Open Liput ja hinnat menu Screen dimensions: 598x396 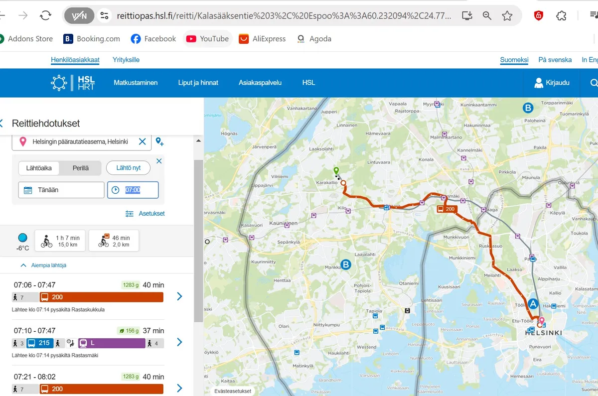point(198,83)
